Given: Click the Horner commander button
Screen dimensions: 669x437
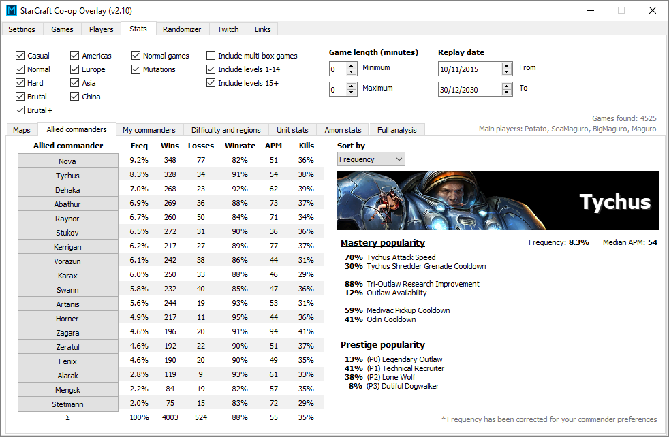Looking at the screenshot, I should tap(68, 318).
